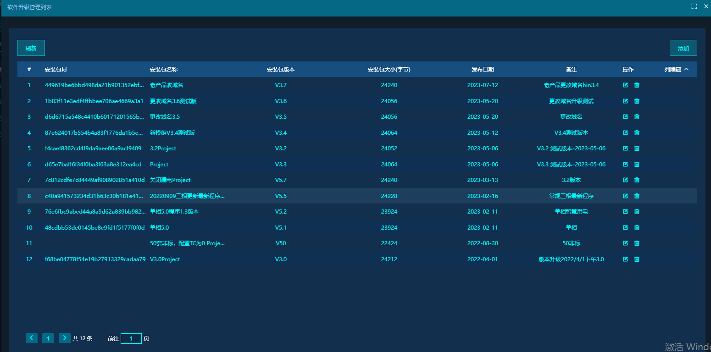
Task: Click the 添加 add button
Action: 683,48
